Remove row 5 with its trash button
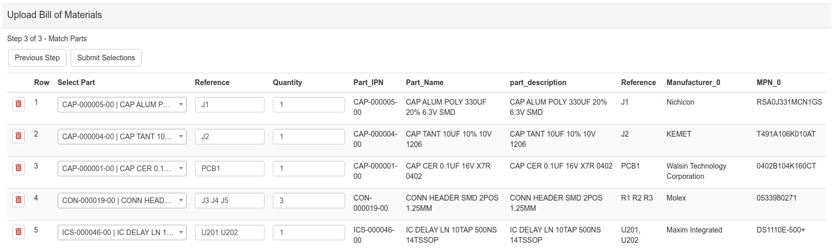The height and width of the screenshot is (249, 833). (19, 232)
